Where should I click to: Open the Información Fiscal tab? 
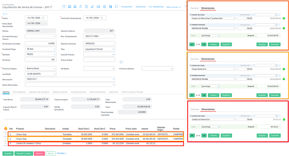[x=132, y=92]
